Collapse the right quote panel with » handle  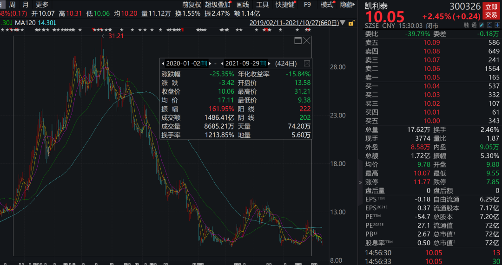(x=361, y=182)
